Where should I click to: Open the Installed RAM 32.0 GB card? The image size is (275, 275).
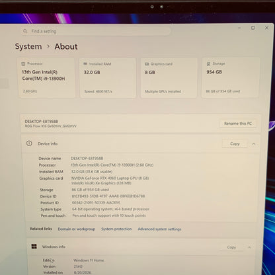tap(107, 78)
